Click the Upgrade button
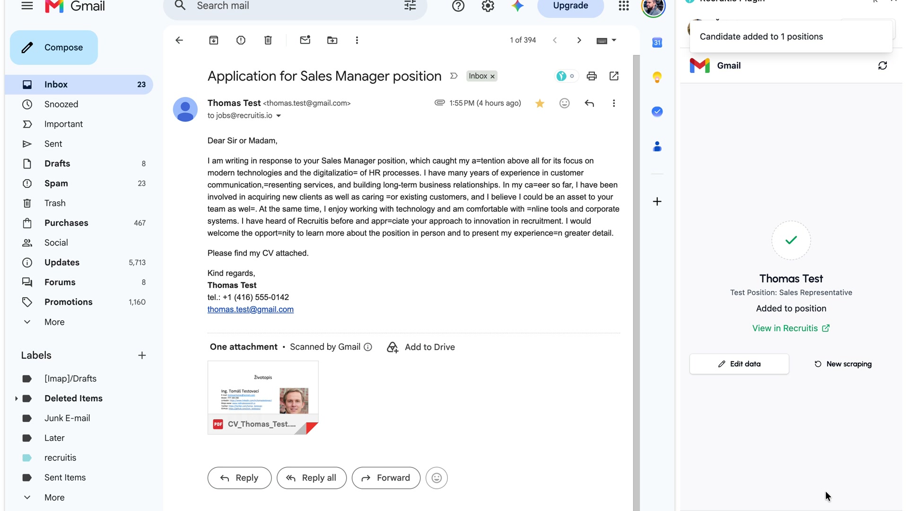Screen dimensions: 908x511 [x=570, y=6]
